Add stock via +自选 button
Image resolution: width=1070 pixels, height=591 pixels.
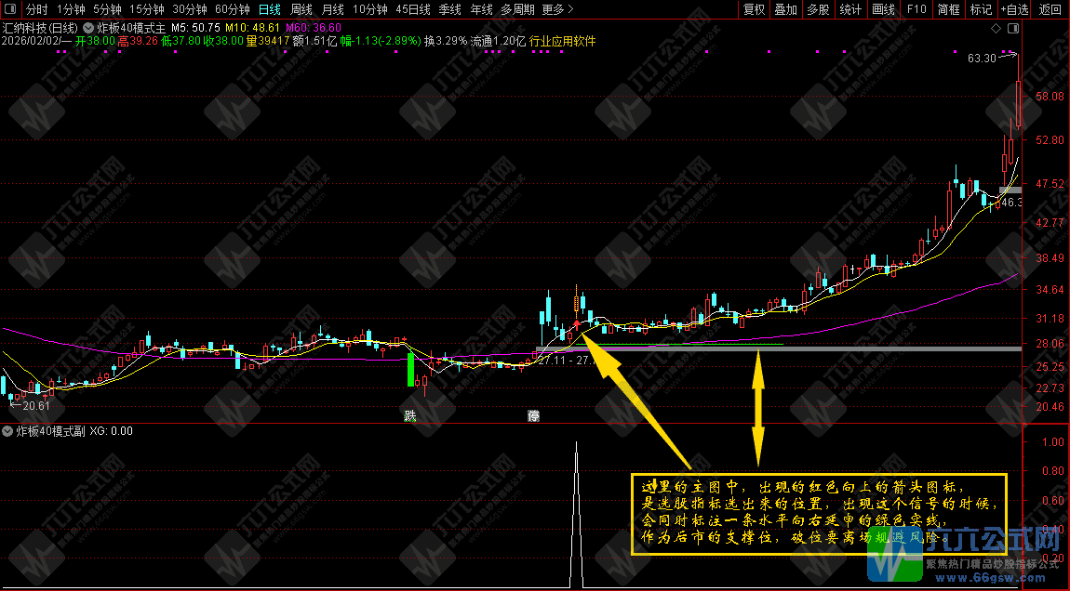pos(1014,9)
